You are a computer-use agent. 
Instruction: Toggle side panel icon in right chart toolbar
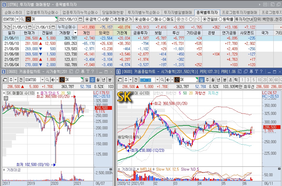pyautogui.click(x=120, y=80)
